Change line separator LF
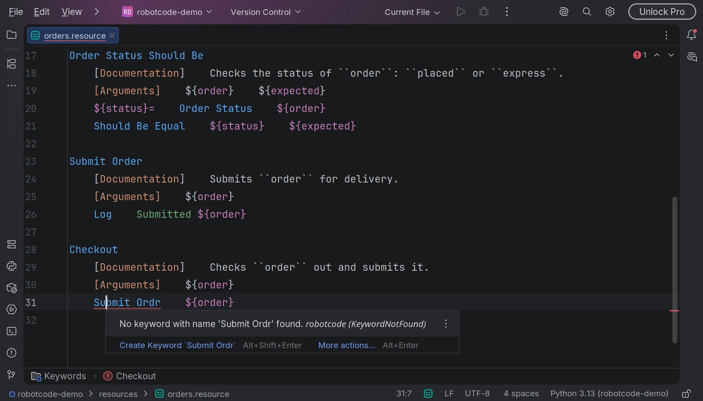The width and height of the screenshot is (703, 401). pyautogui.click(x=449, y=394)
